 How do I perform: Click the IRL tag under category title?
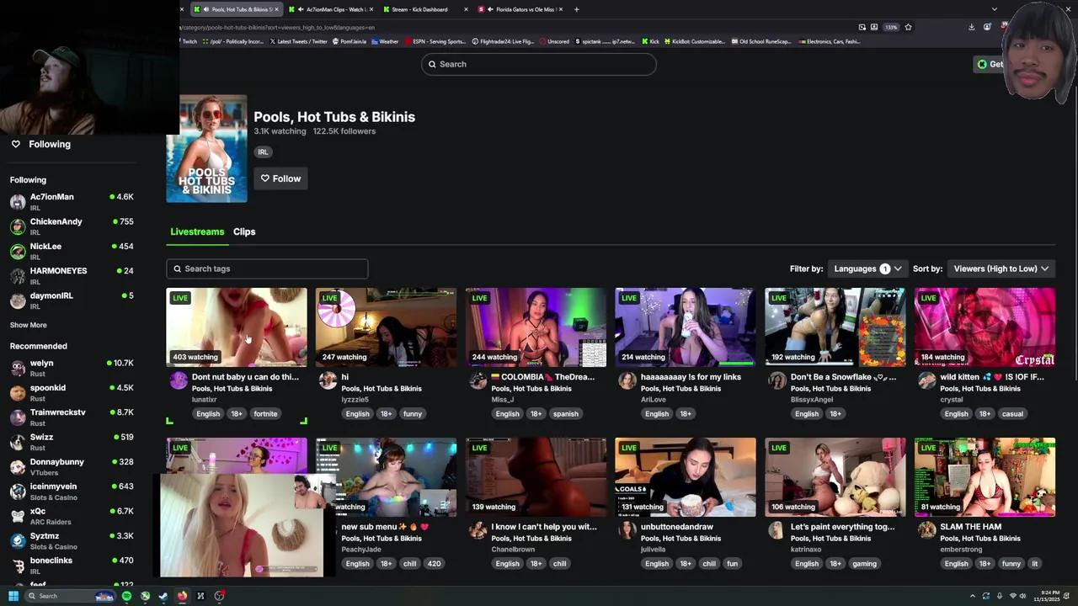(263, 152)
